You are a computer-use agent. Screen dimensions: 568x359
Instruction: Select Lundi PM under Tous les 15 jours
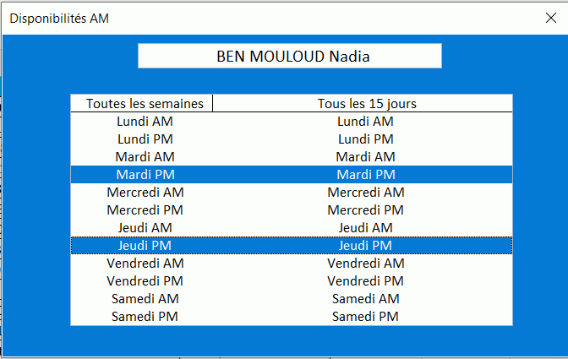pos(366,139)
